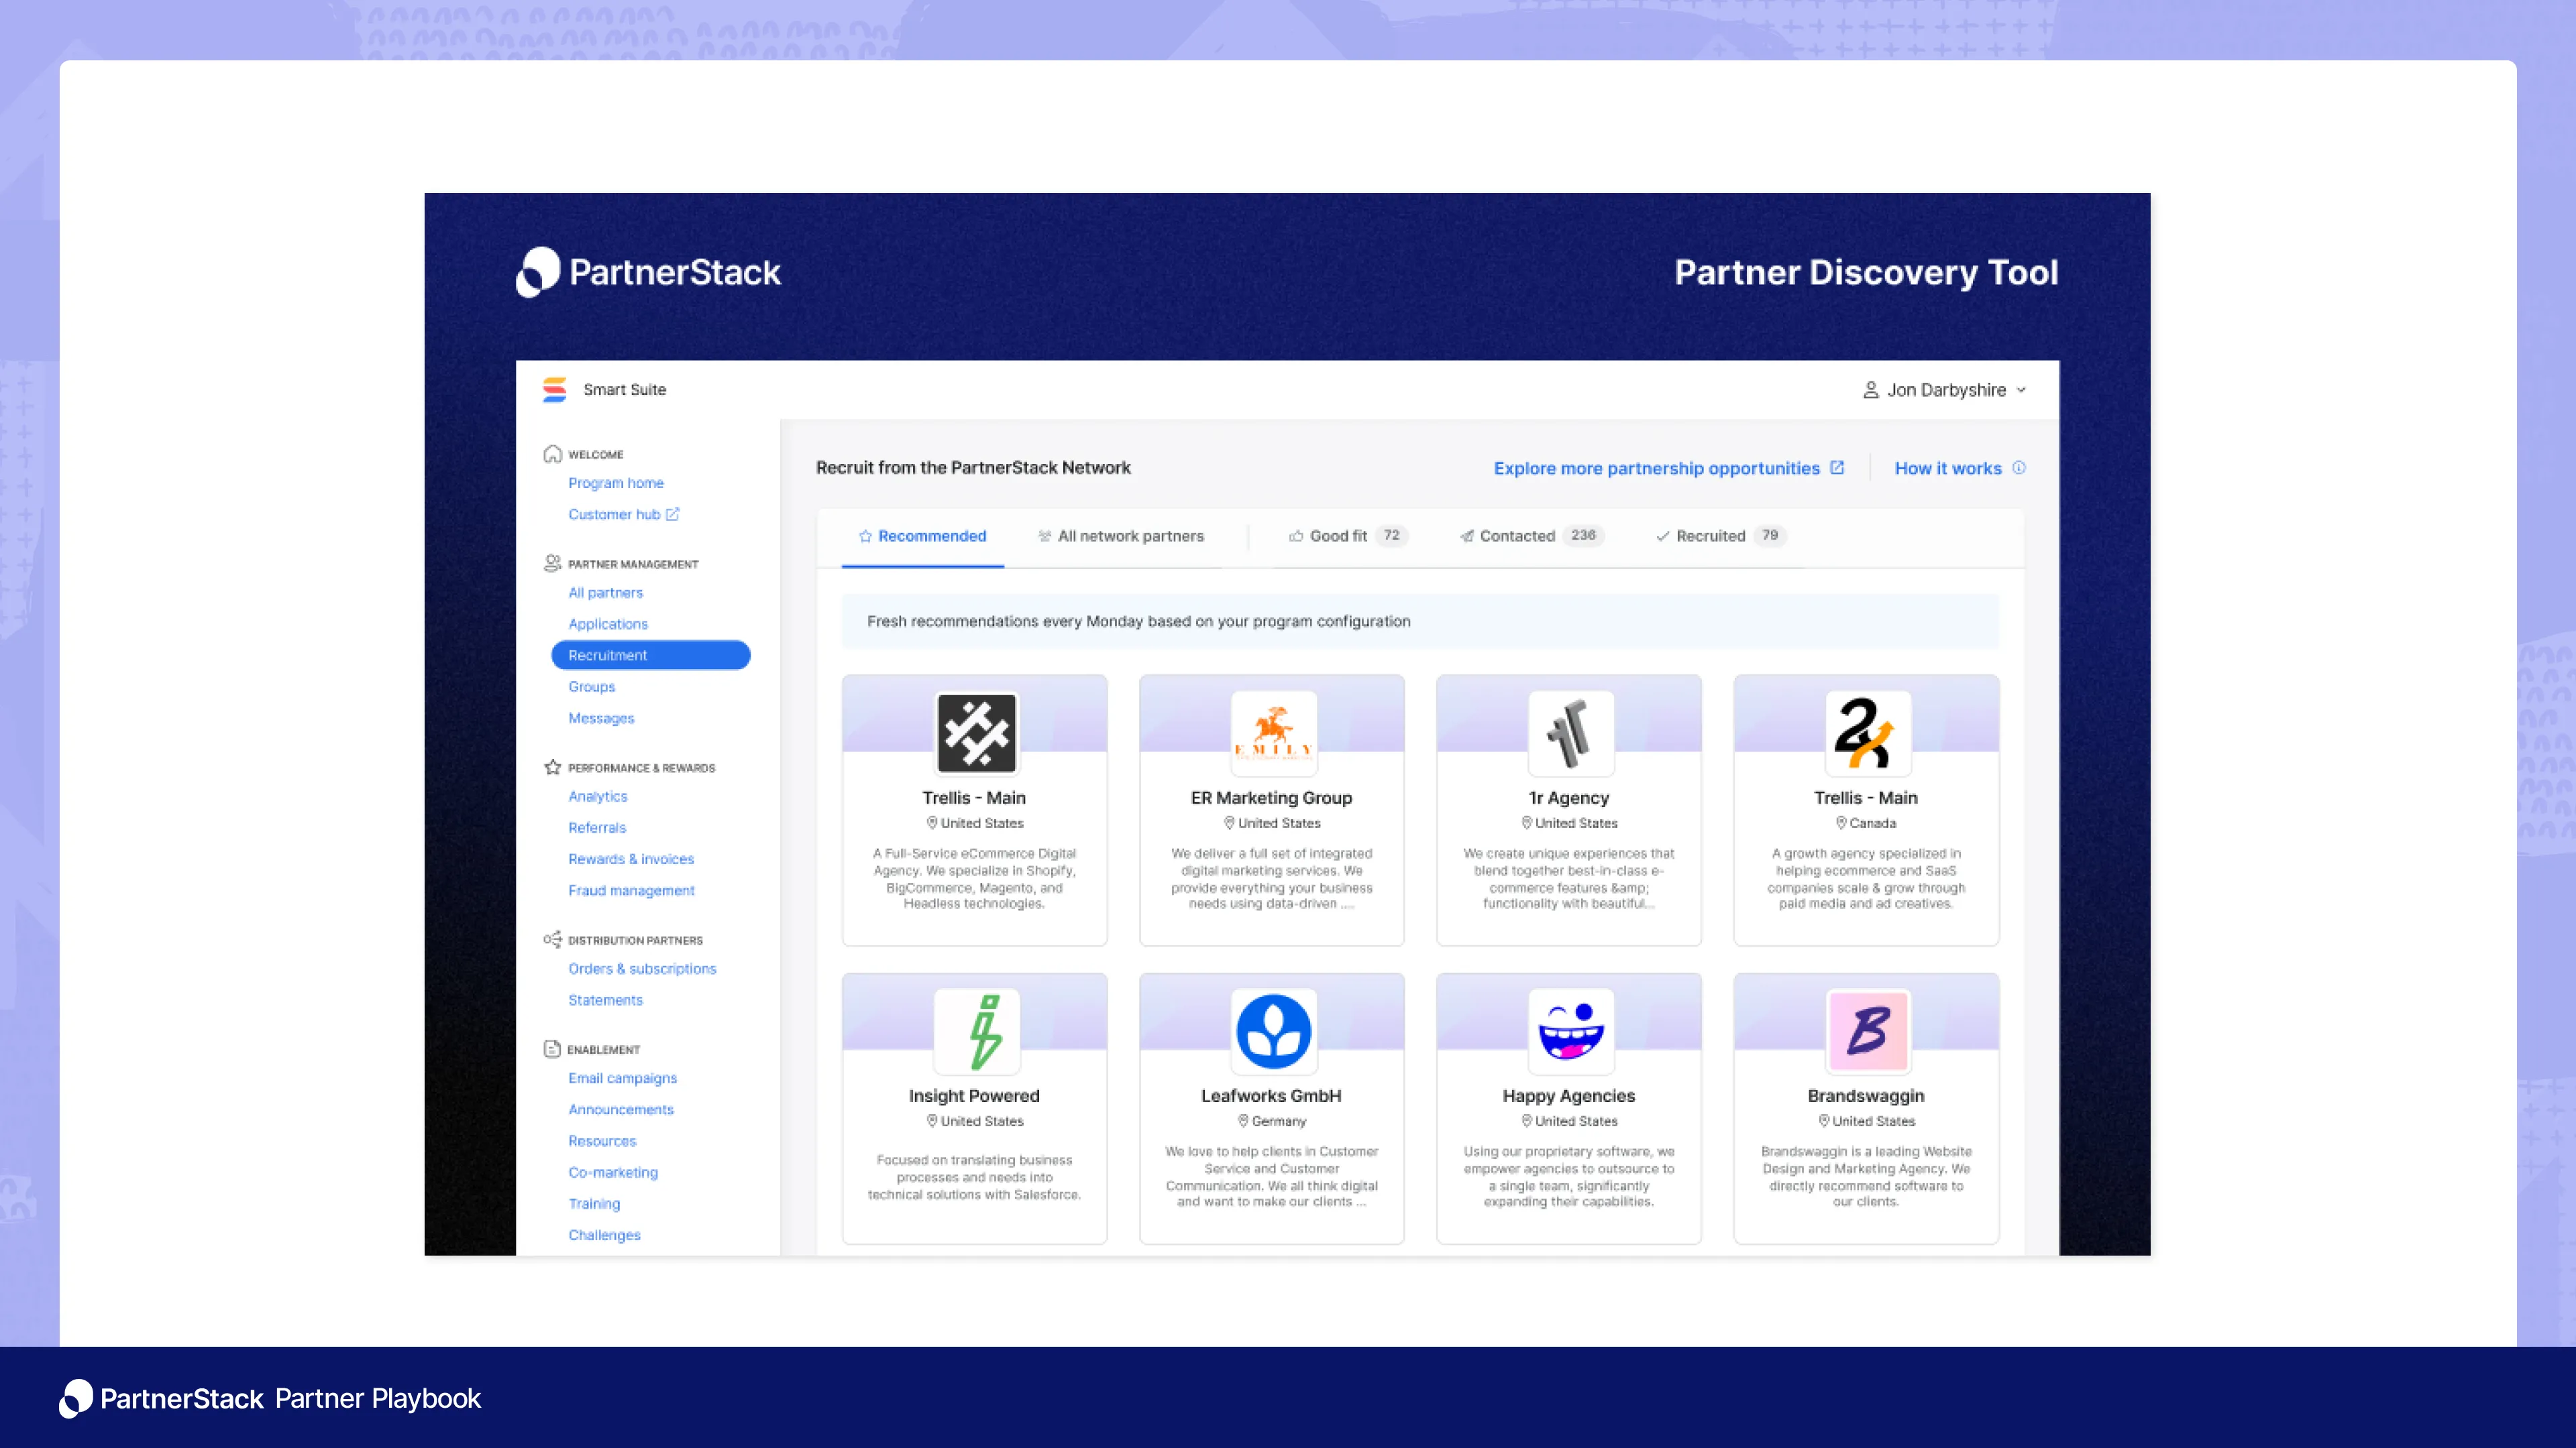The width and height of the screenshot is (2576, 1448).
Task: Click the Partner Management people icon
Action: pos(552,564)
